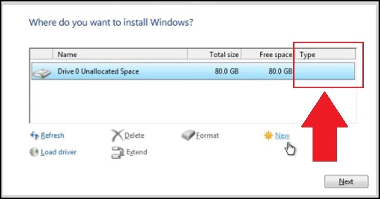Click the Extend partition icon
The width and height of the screenshot is (380, 199).
click(117, 152)
